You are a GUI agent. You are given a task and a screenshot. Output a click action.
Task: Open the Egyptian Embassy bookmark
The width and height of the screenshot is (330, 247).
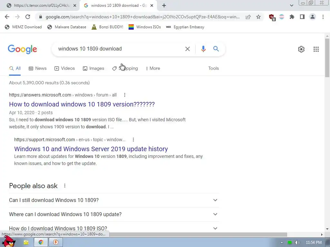[185, 27]
